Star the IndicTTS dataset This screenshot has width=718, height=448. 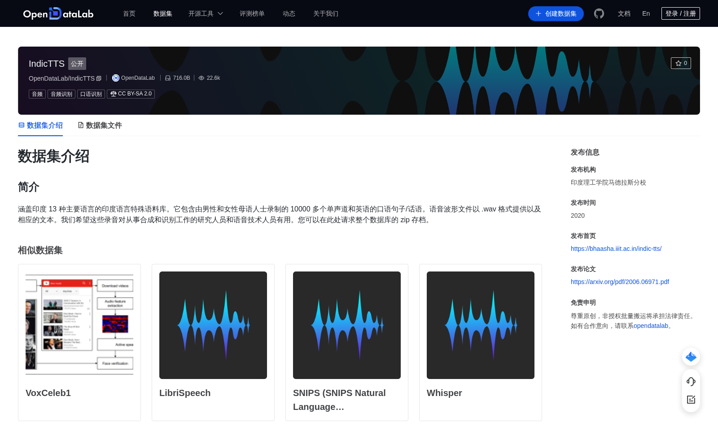tap(681, 63)
